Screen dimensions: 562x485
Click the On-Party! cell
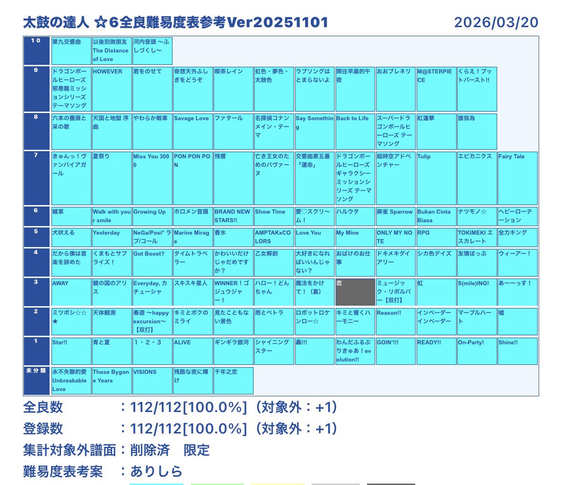(477, 351)
